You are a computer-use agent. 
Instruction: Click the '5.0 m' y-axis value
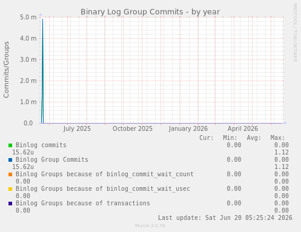coord(28,17)
